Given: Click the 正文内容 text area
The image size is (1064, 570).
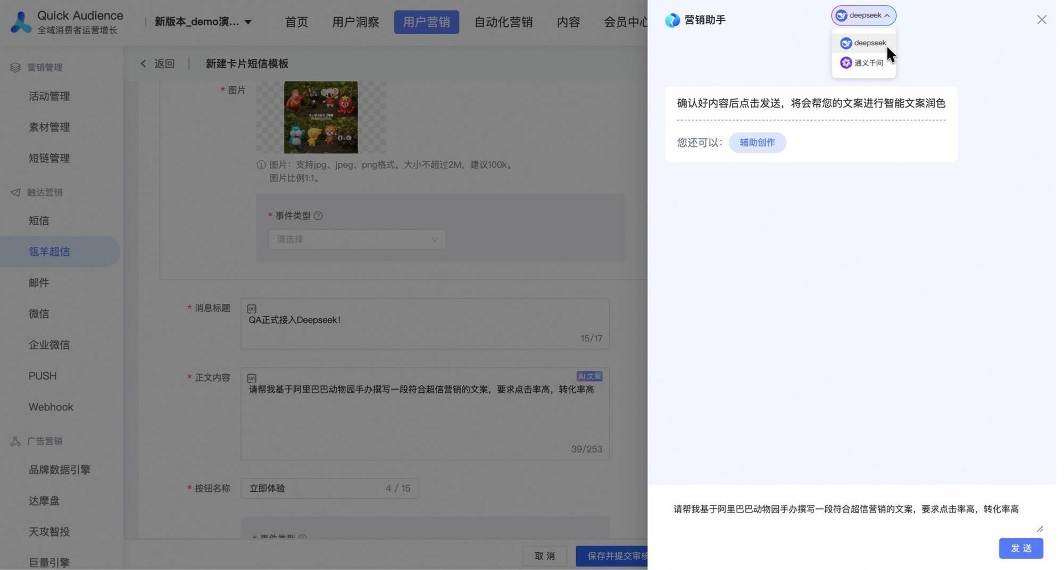Looking at the screenshot, I should [425, 414].
